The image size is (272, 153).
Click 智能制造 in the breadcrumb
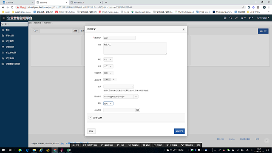tap(38, 23)
